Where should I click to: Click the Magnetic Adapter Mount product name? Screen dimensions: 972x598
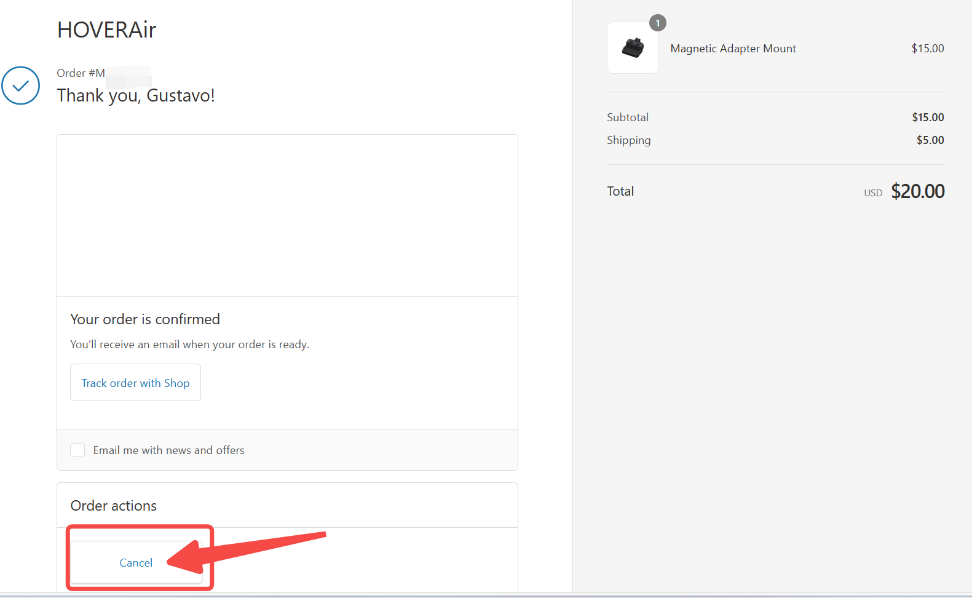(x=733, y=49)
